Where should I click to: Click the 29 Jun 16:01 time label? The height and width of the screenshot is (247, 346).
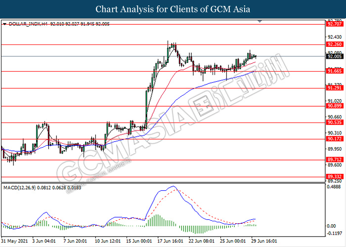point(264,241)
